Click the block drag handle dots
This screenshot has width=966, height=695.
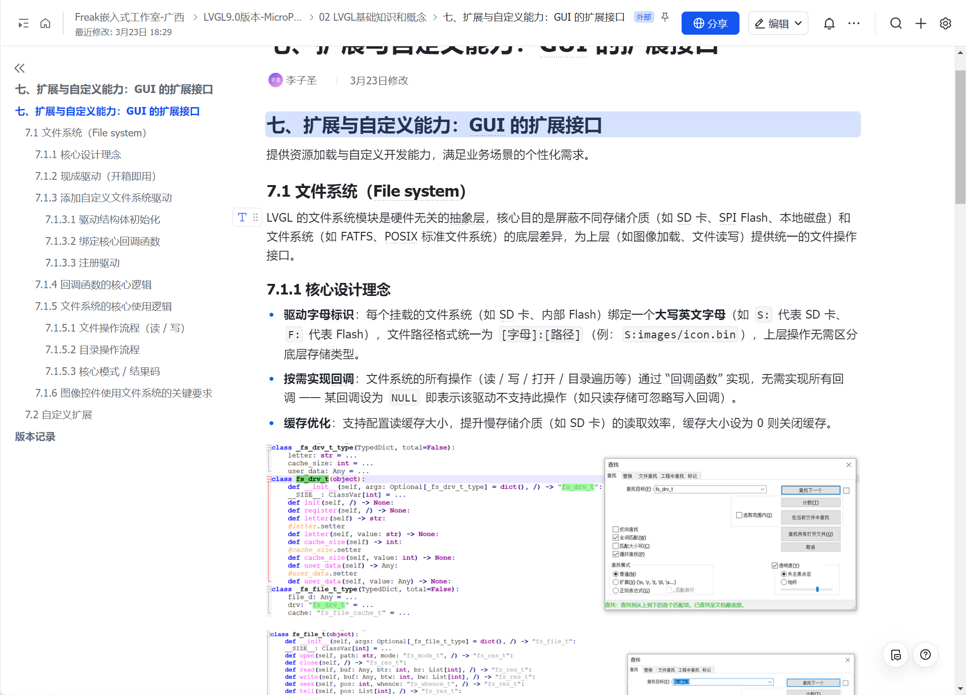255,217
